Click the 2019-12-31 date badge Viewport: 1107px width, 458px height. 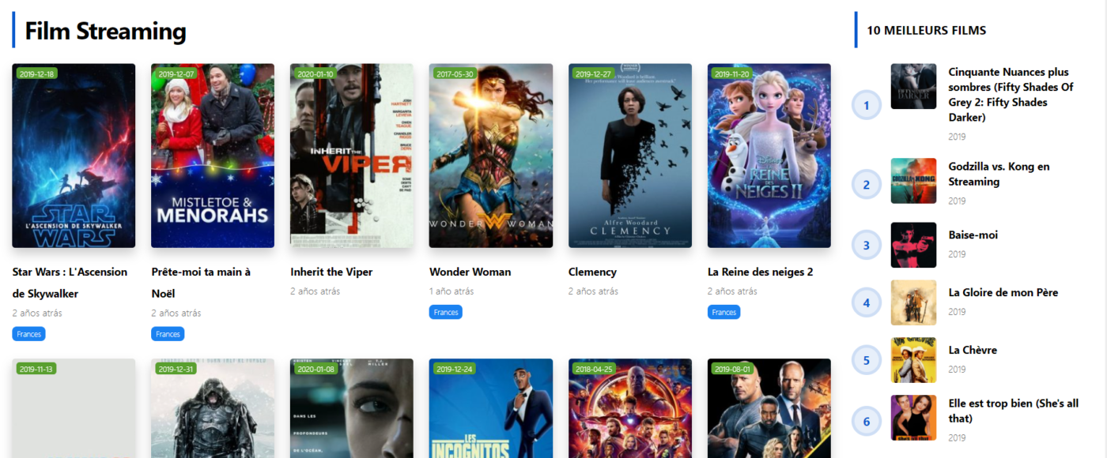pyautogui.click(x=176, y=369)
